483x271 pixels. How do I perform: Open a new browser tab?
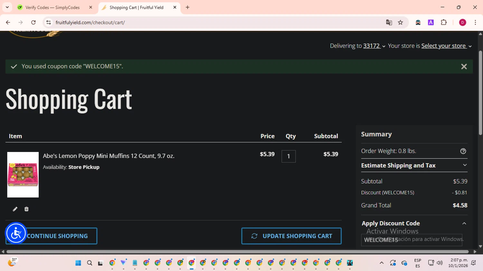[187, 7]
